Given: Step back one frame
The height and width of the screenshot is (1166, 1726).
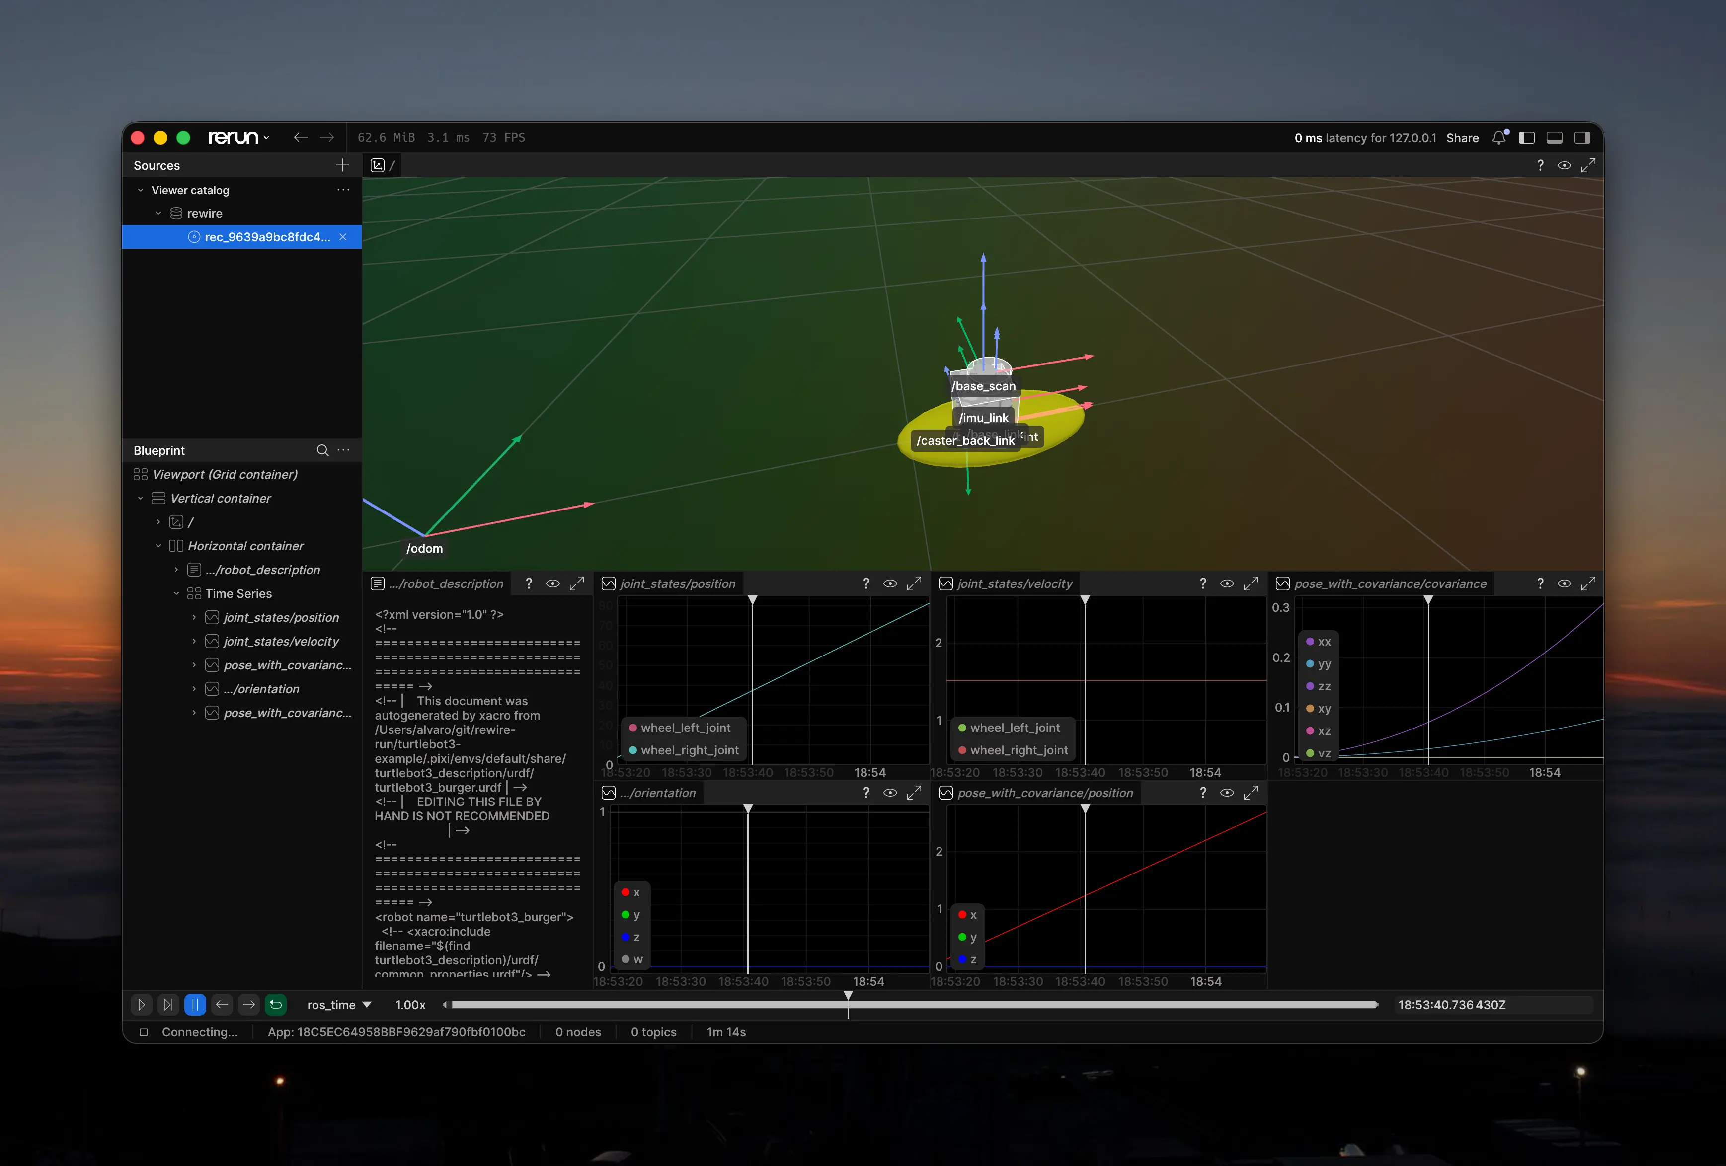Looking at the screenshot, I should (x=221, y=1004).
